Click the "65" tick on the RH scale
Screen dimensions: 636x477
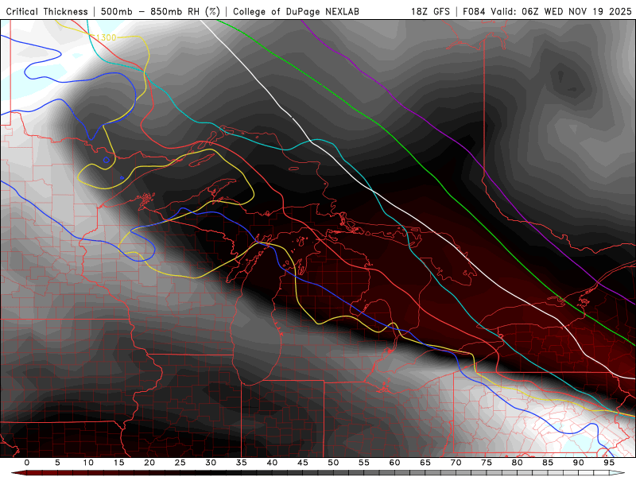pos(425,463)
